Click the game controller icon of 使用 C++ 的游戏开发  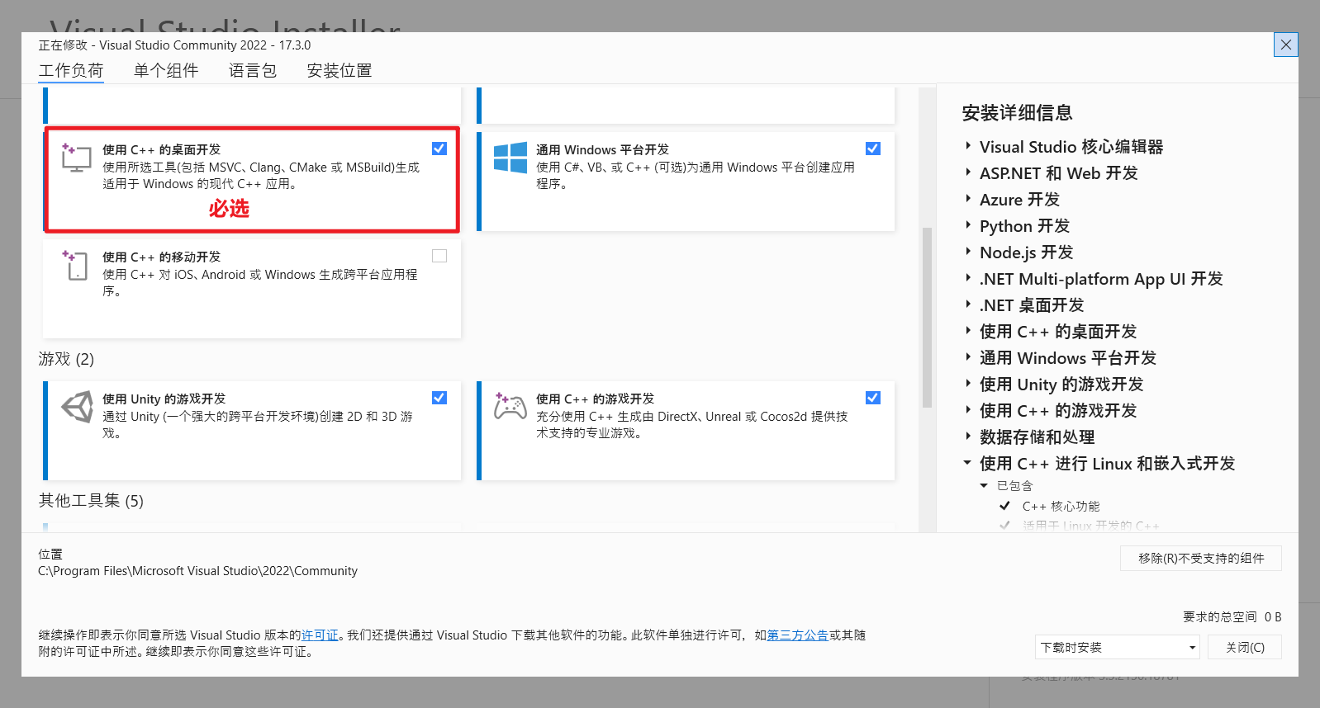point(510,406)
